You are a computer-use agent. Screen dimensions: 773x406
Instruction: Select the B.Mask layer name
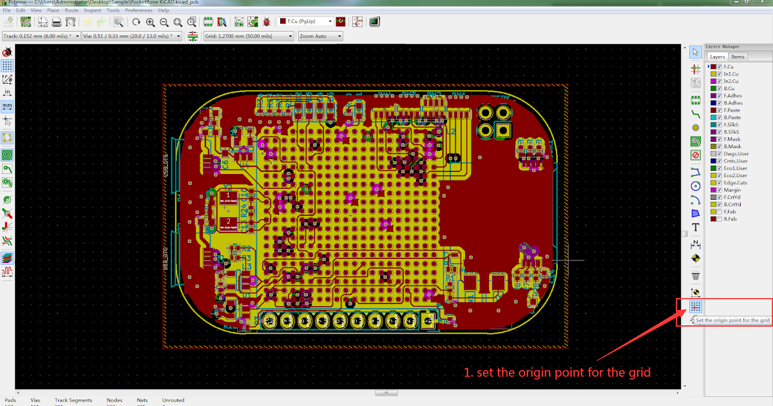[x=732, y=146]
